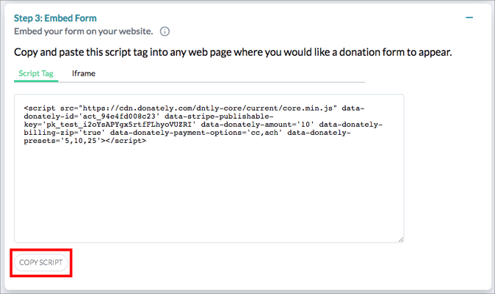Click the payment-options 'cc,ach' value
The image size is (495, 294).
pyautogui.click(x=264, y=133)
